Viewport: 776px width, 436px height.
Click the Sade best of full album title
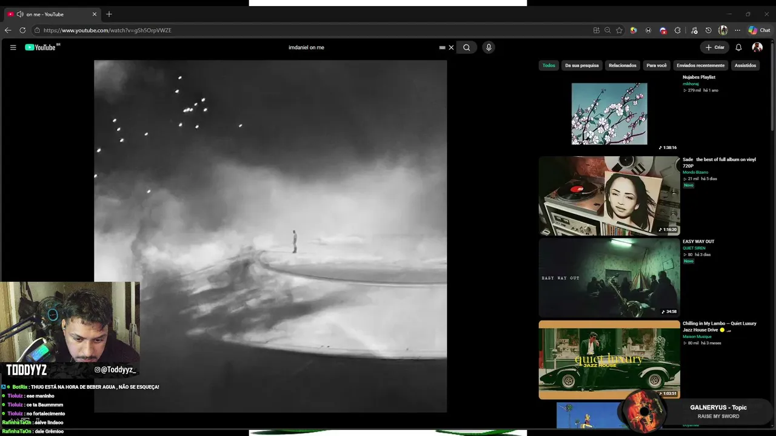(x=720, y=163)
